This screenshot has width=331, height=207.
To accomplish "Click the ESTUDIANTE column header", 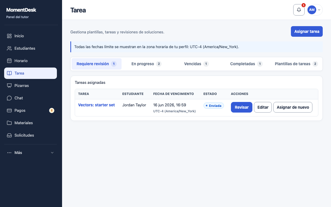I will [133, 94].
